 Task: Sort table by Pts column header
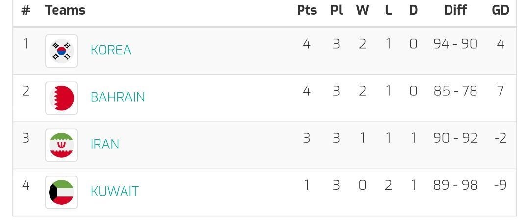click(x=307, y=10)
